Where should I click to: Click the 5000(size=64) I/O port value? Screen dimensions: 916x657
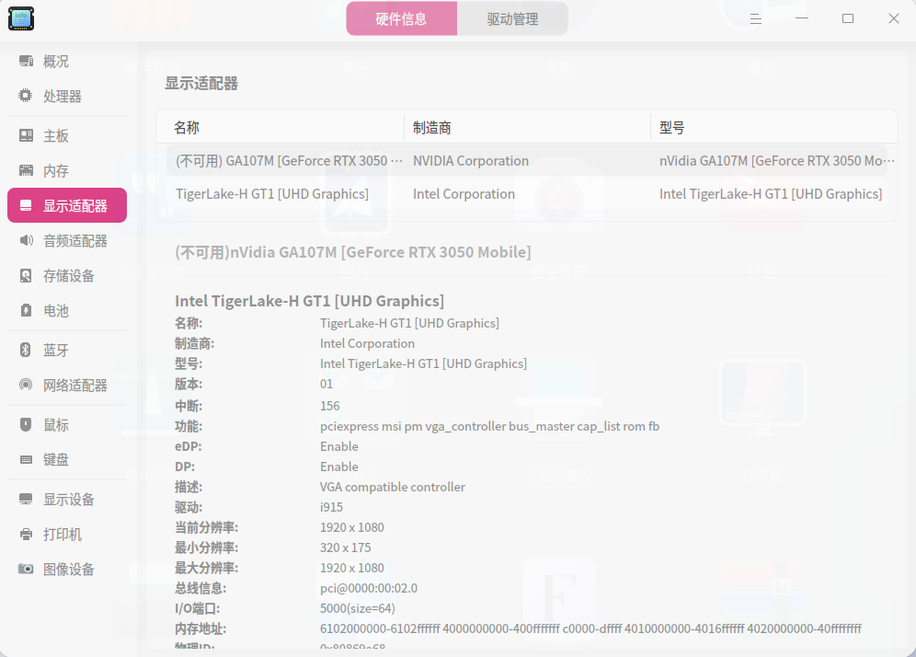358,608
